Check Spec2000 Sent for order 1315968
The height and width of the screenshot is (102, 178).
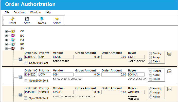tap(26, 98)
